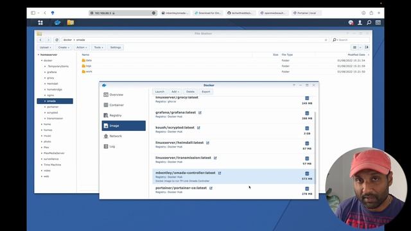Open external link for grafana/grafana:latest
This screenshot has width=411, height=231.
[200, 113]
